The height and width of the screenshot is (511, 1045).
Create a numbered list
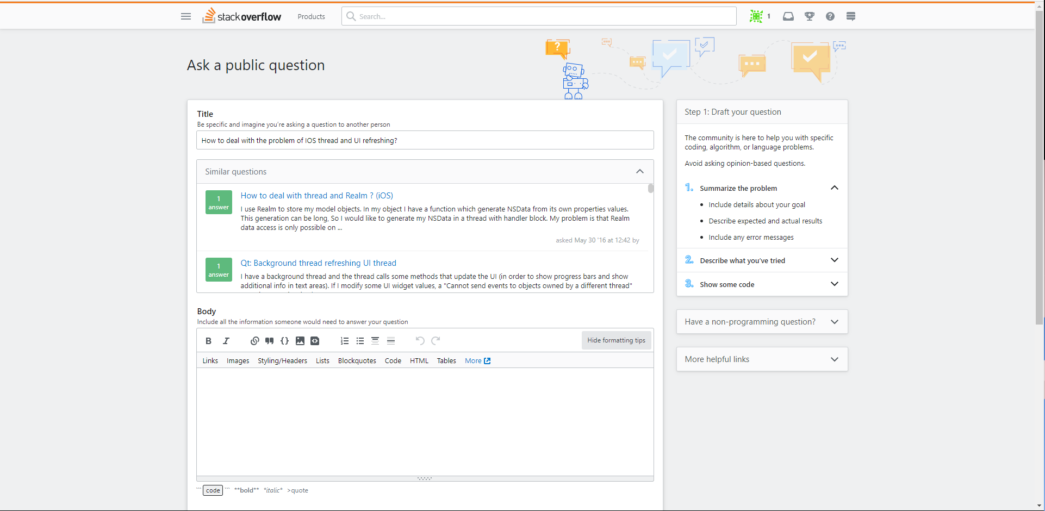[345, 341]
